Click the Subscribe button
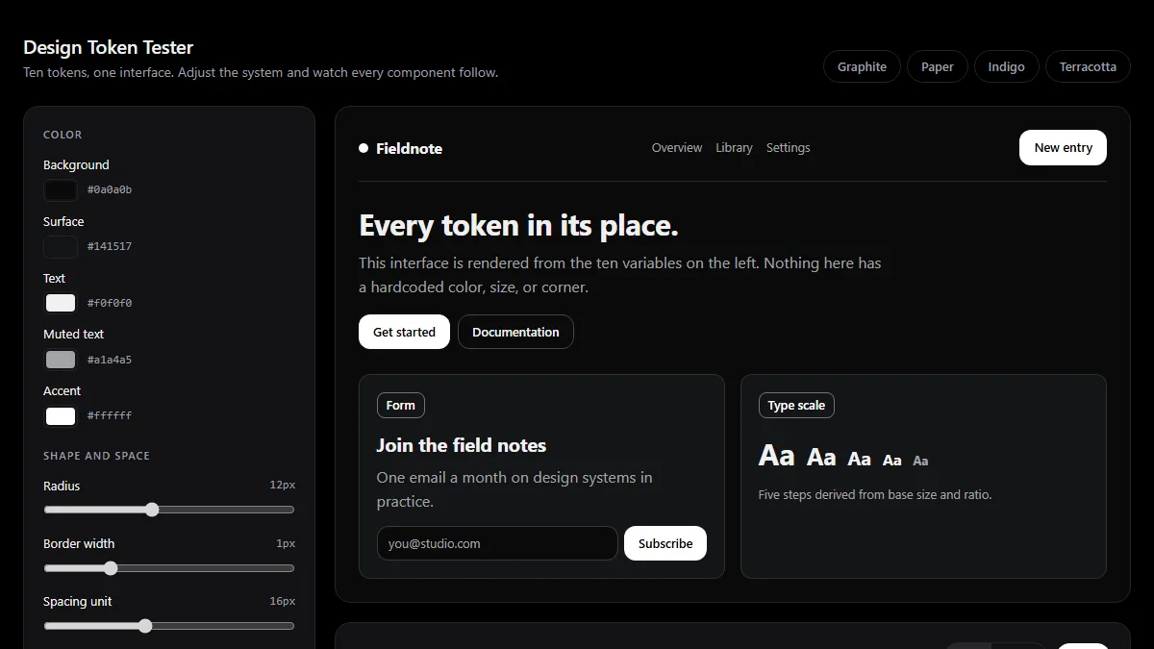Image resolution: width=1154 pixels, height=649 pixels. click(665, 543)
